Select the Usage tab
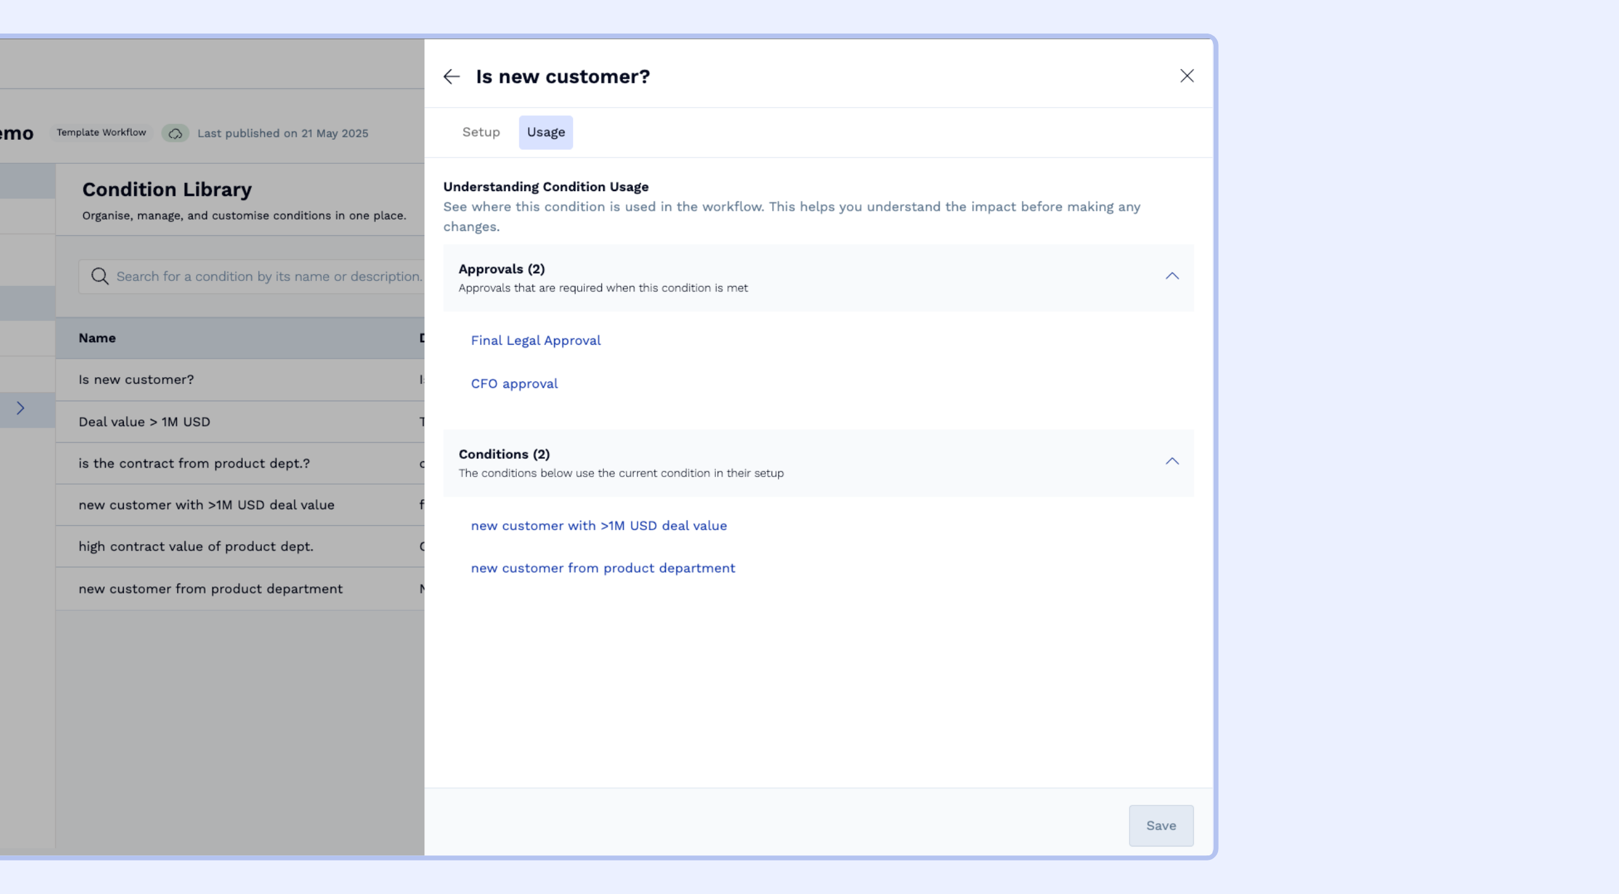 pos(546,132)
